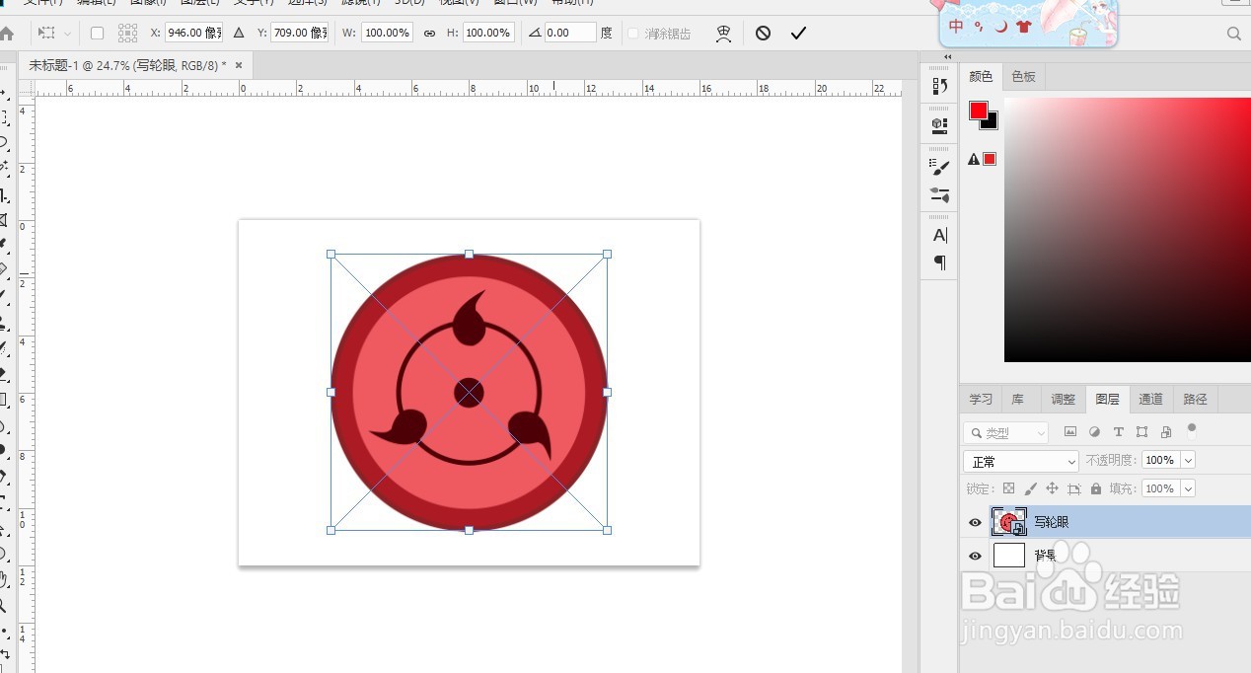Filter layers by type layers icon

tap(1118, 432)
